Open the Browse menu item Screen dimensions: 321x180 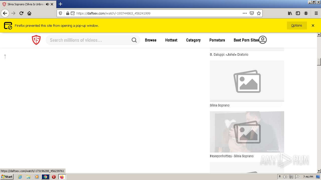tap(151, 40)
